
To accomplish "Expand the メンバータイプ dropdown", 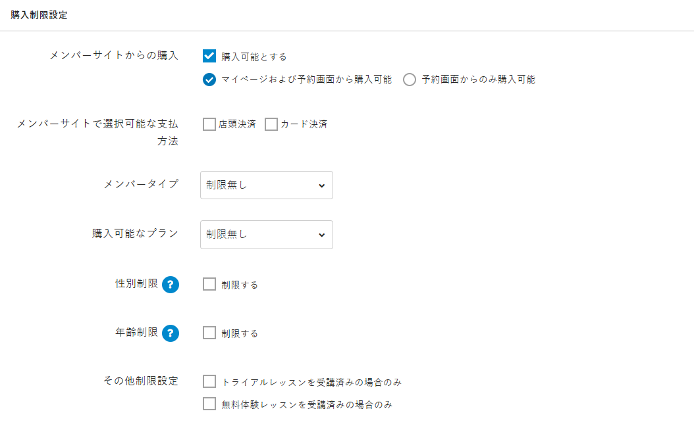I will coord(266,185).
